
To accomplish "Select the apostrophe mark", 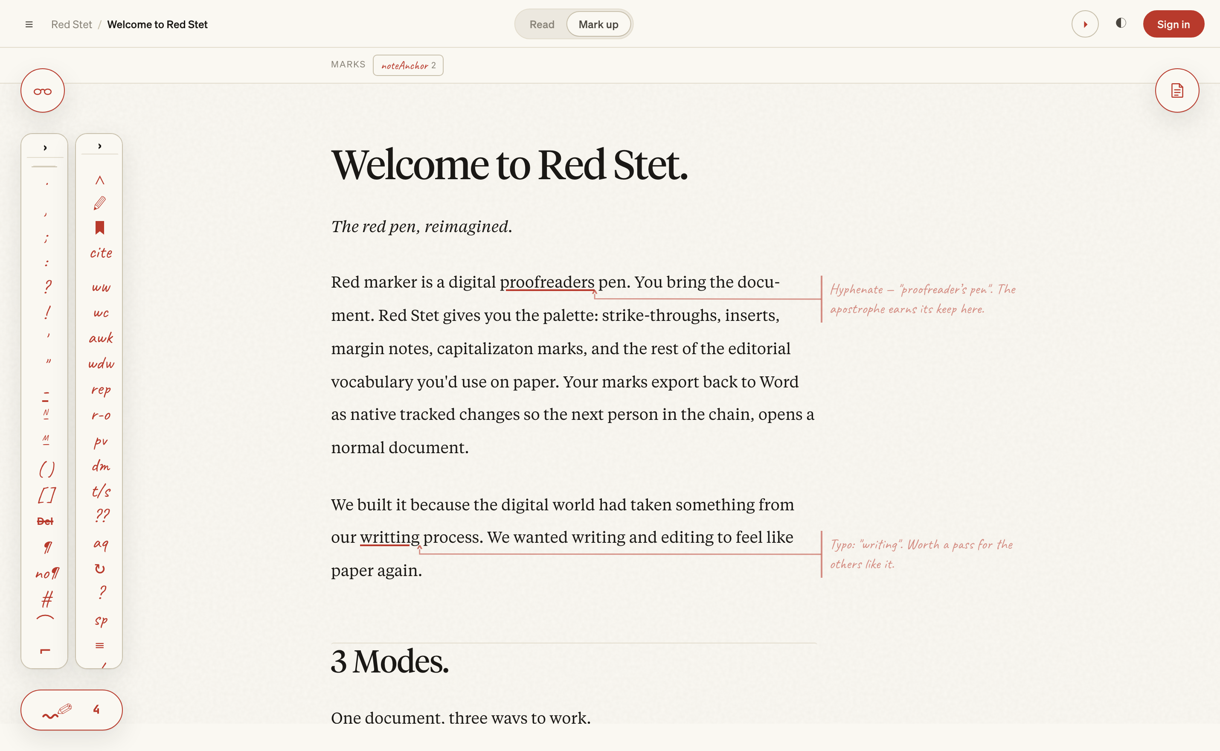I will (x=48, y=336).
